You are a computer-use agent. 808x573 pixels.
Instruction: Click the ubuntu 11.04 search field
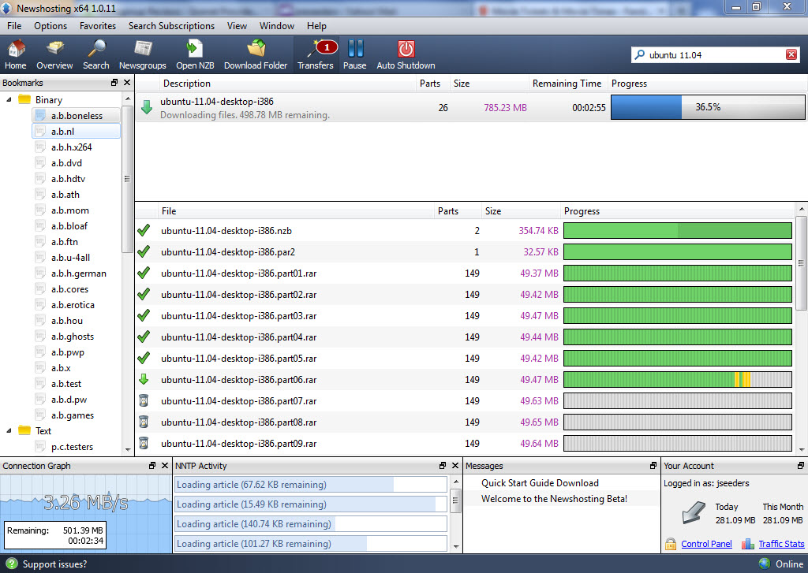[710, 55]
